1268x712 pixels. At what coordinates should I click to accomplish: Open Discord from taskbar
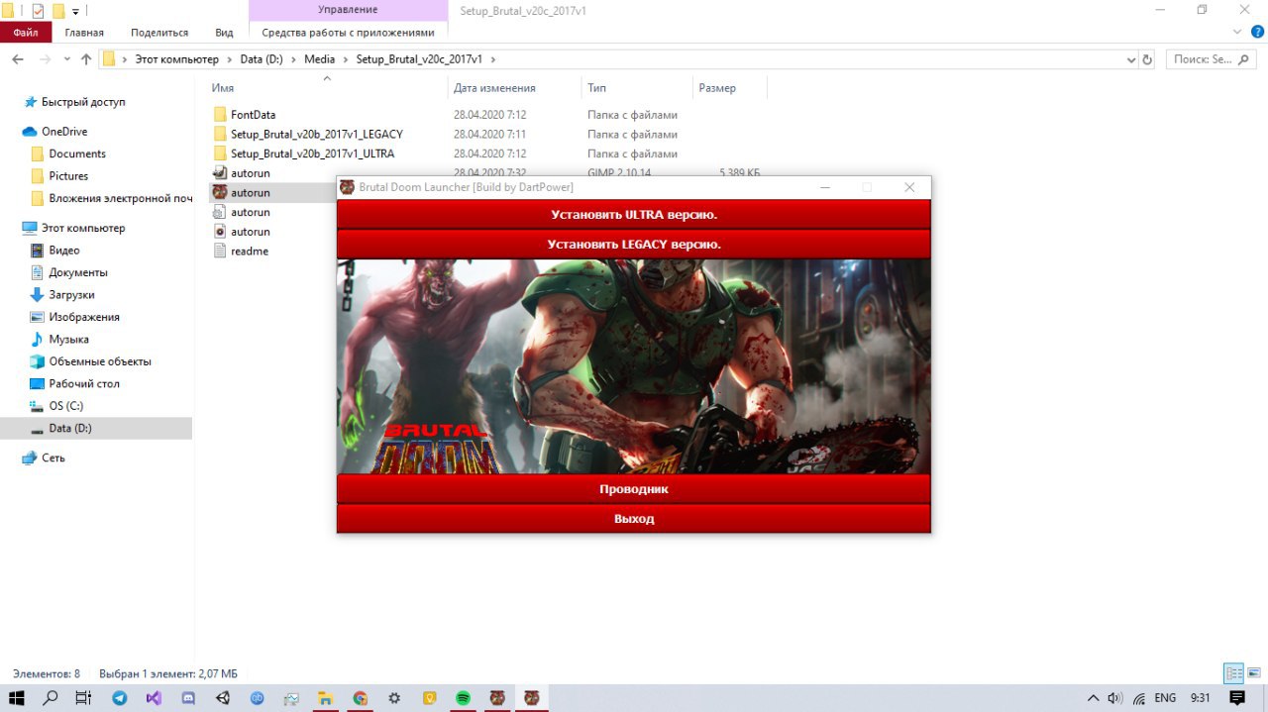(188, 698)
